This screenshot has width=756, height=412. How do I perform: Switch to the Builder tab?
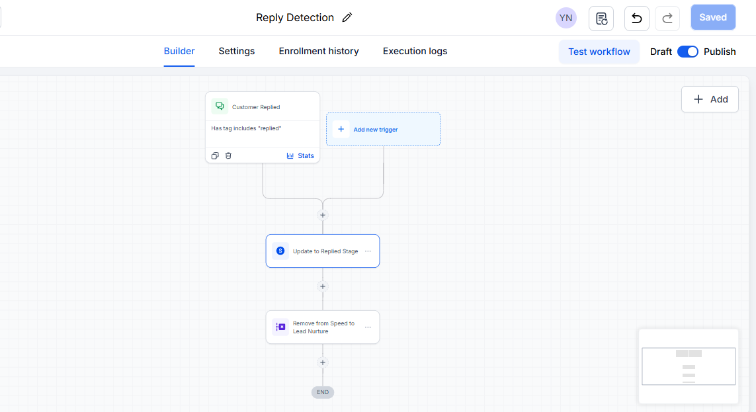[179, 51]
